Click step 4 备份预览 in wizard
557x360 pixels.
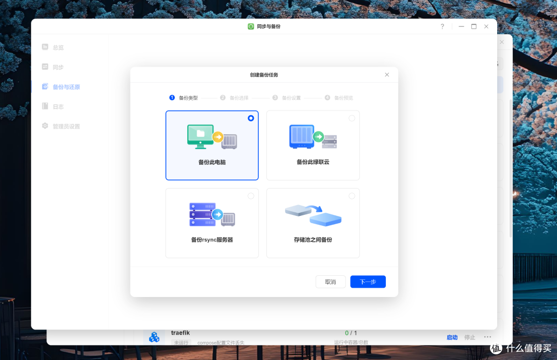(339, 98)
